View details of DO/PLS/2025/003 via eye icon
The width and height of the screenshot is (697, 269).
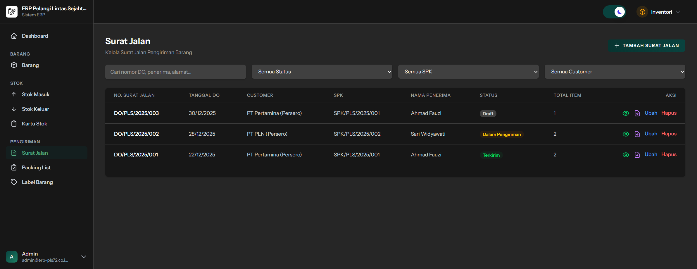tap(626, 113)
